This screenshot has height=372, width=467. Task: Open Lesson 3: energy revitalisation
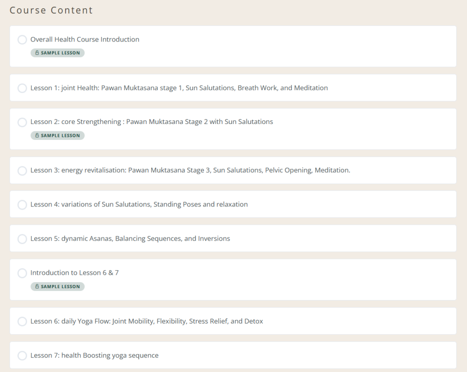(190, 170)
